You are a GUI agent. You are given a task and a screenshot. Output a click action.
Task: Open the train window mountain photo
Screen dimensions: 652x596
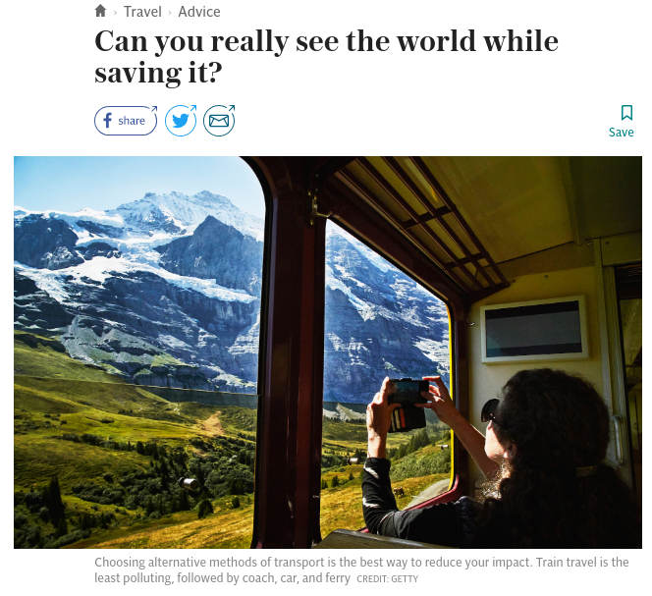[328, 352]
